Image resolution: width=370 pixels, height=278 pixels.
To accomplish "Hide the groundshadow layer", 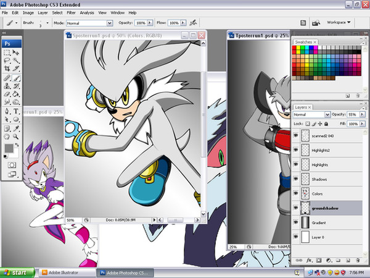I will click(295, 208).
